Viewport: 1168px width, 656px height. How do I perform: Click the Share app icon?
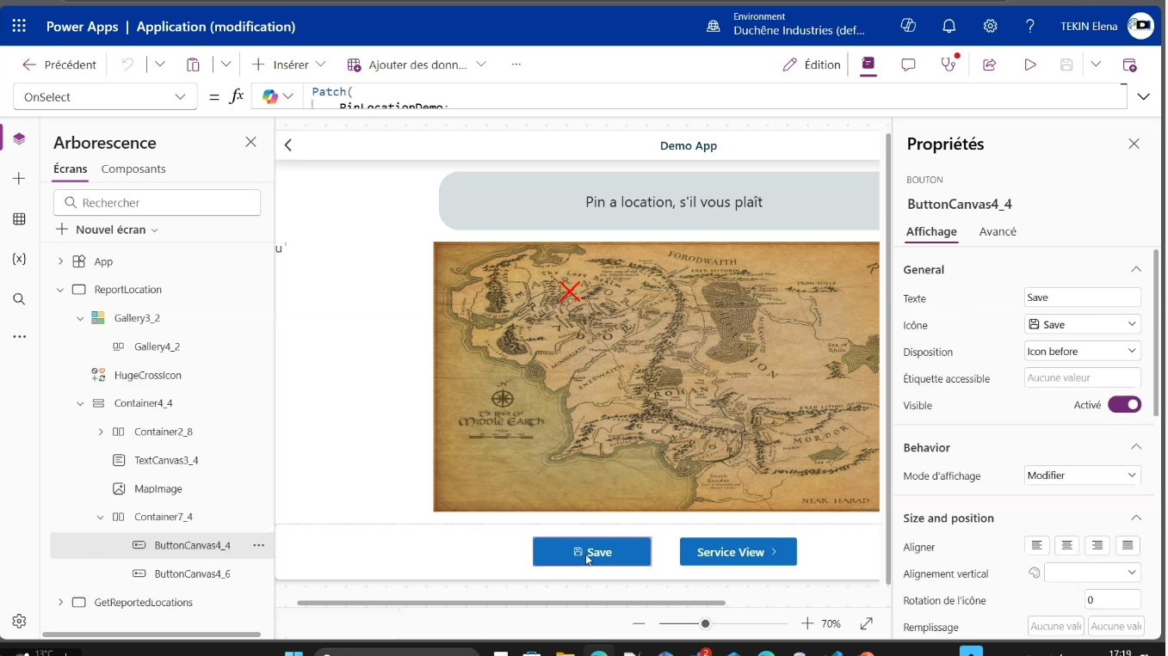(x=989, y=64)
